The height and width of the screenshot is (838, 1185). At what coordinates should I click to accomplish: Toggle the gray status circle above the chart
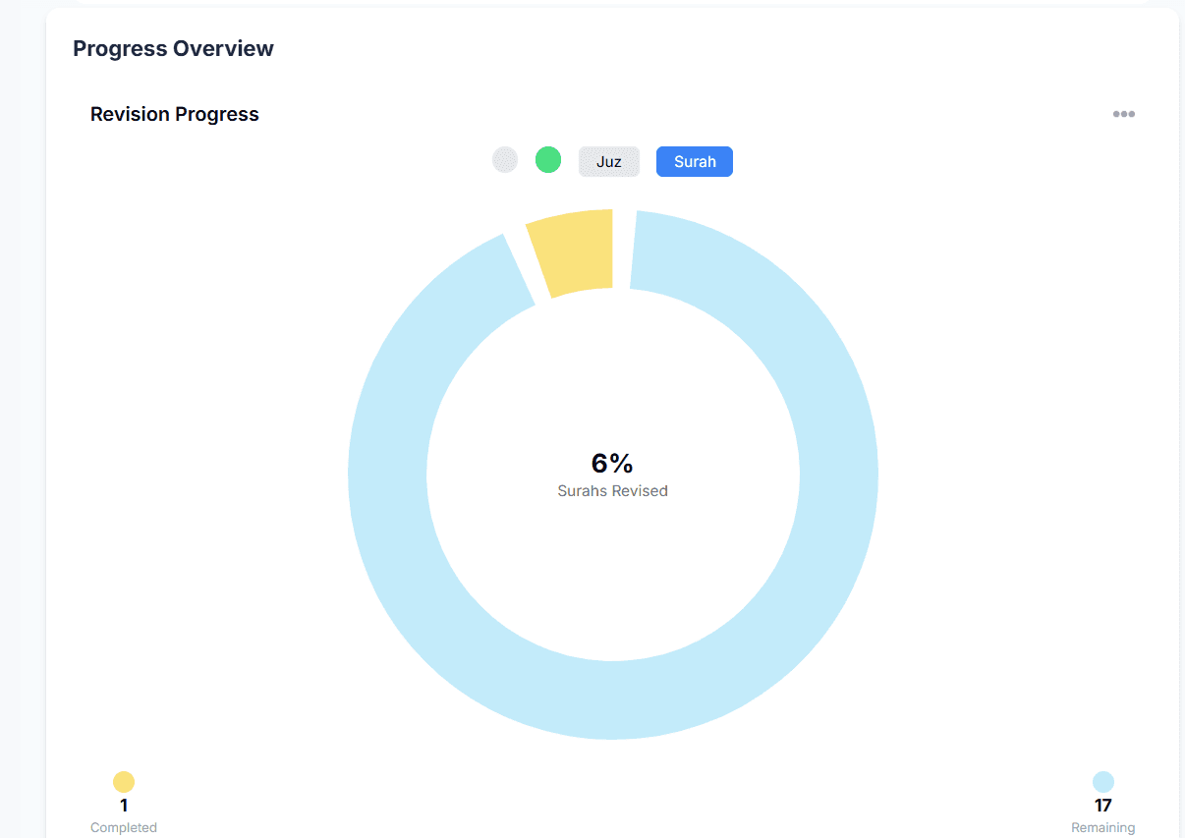(x=504, y=159)
